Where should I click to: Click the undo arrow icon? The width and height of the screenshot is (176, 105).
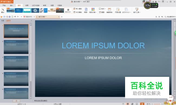15,17
